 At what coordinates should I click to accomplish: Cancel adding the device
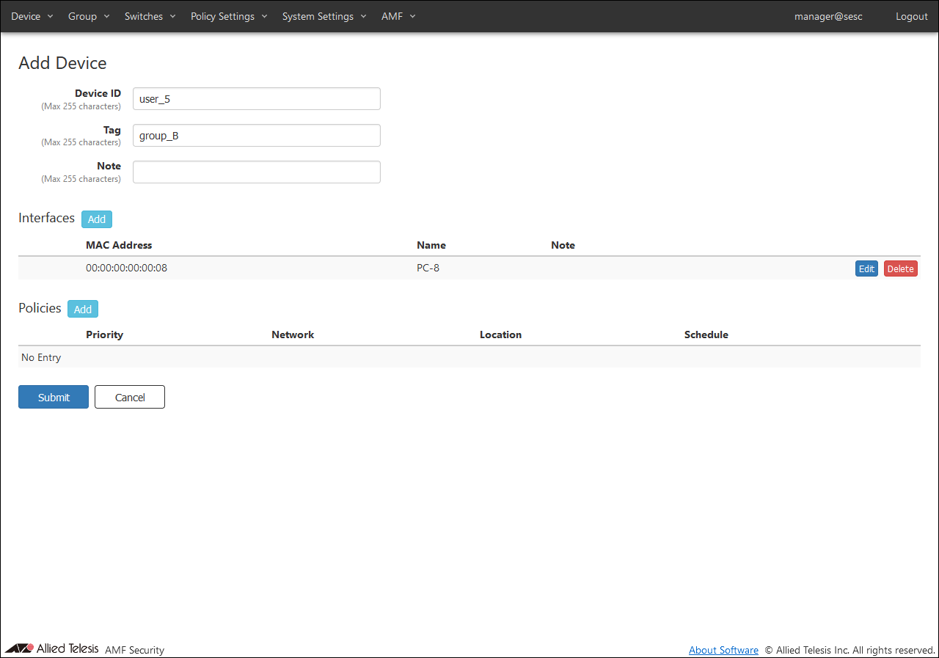tap(130, 397)
